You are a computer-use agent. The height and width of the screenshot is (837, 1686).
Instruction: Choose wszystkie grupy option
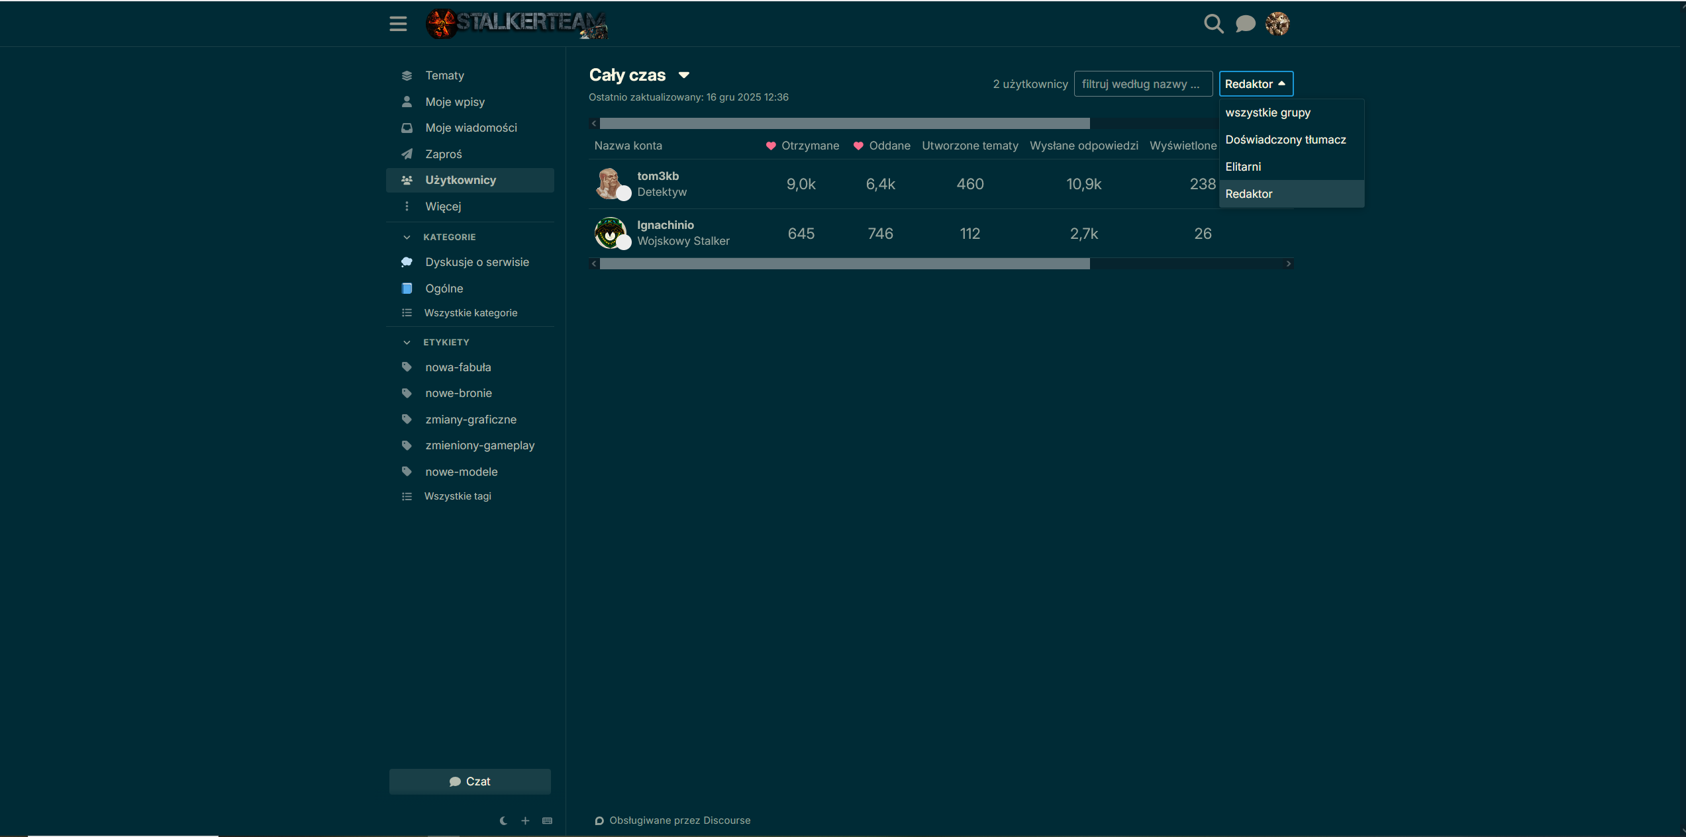[1267, 112]
